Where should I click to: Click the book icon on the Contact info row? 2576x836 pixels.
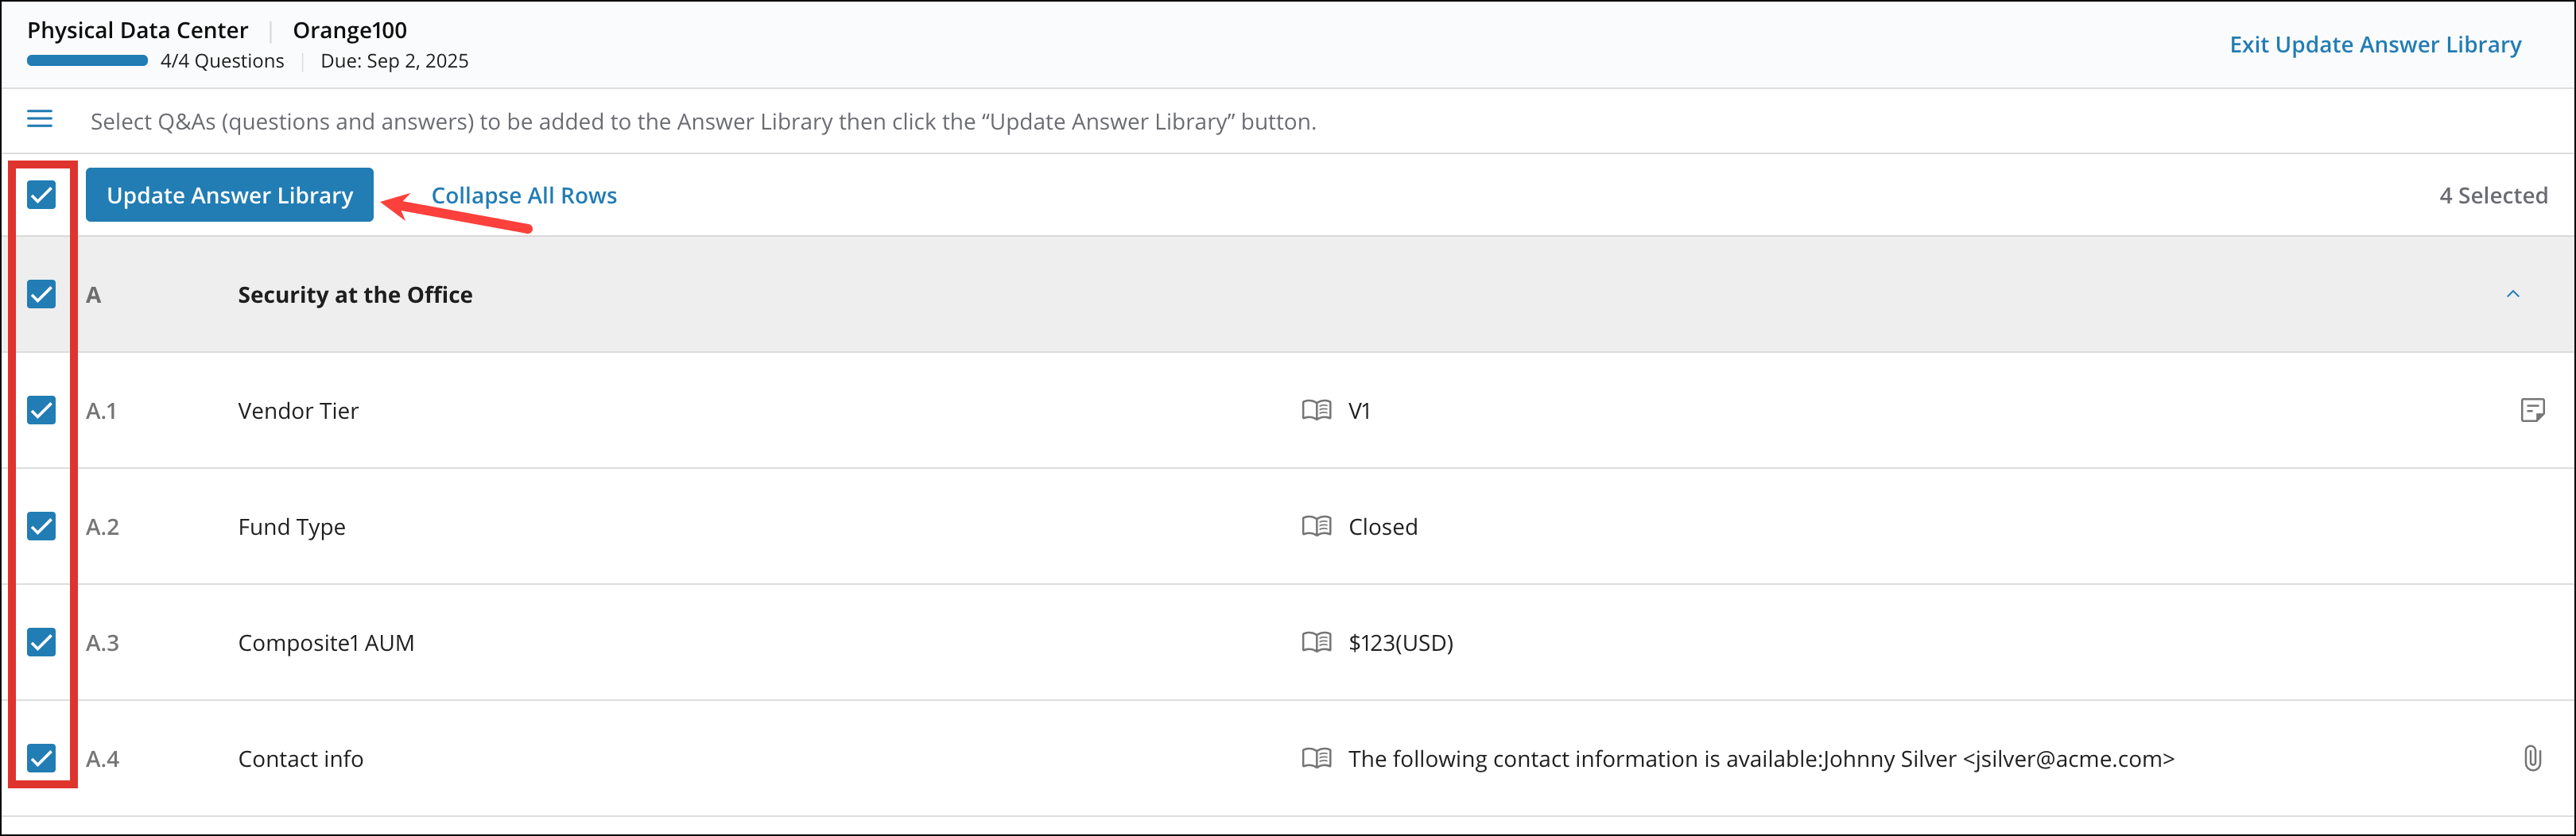click(x=1317, y=759)
